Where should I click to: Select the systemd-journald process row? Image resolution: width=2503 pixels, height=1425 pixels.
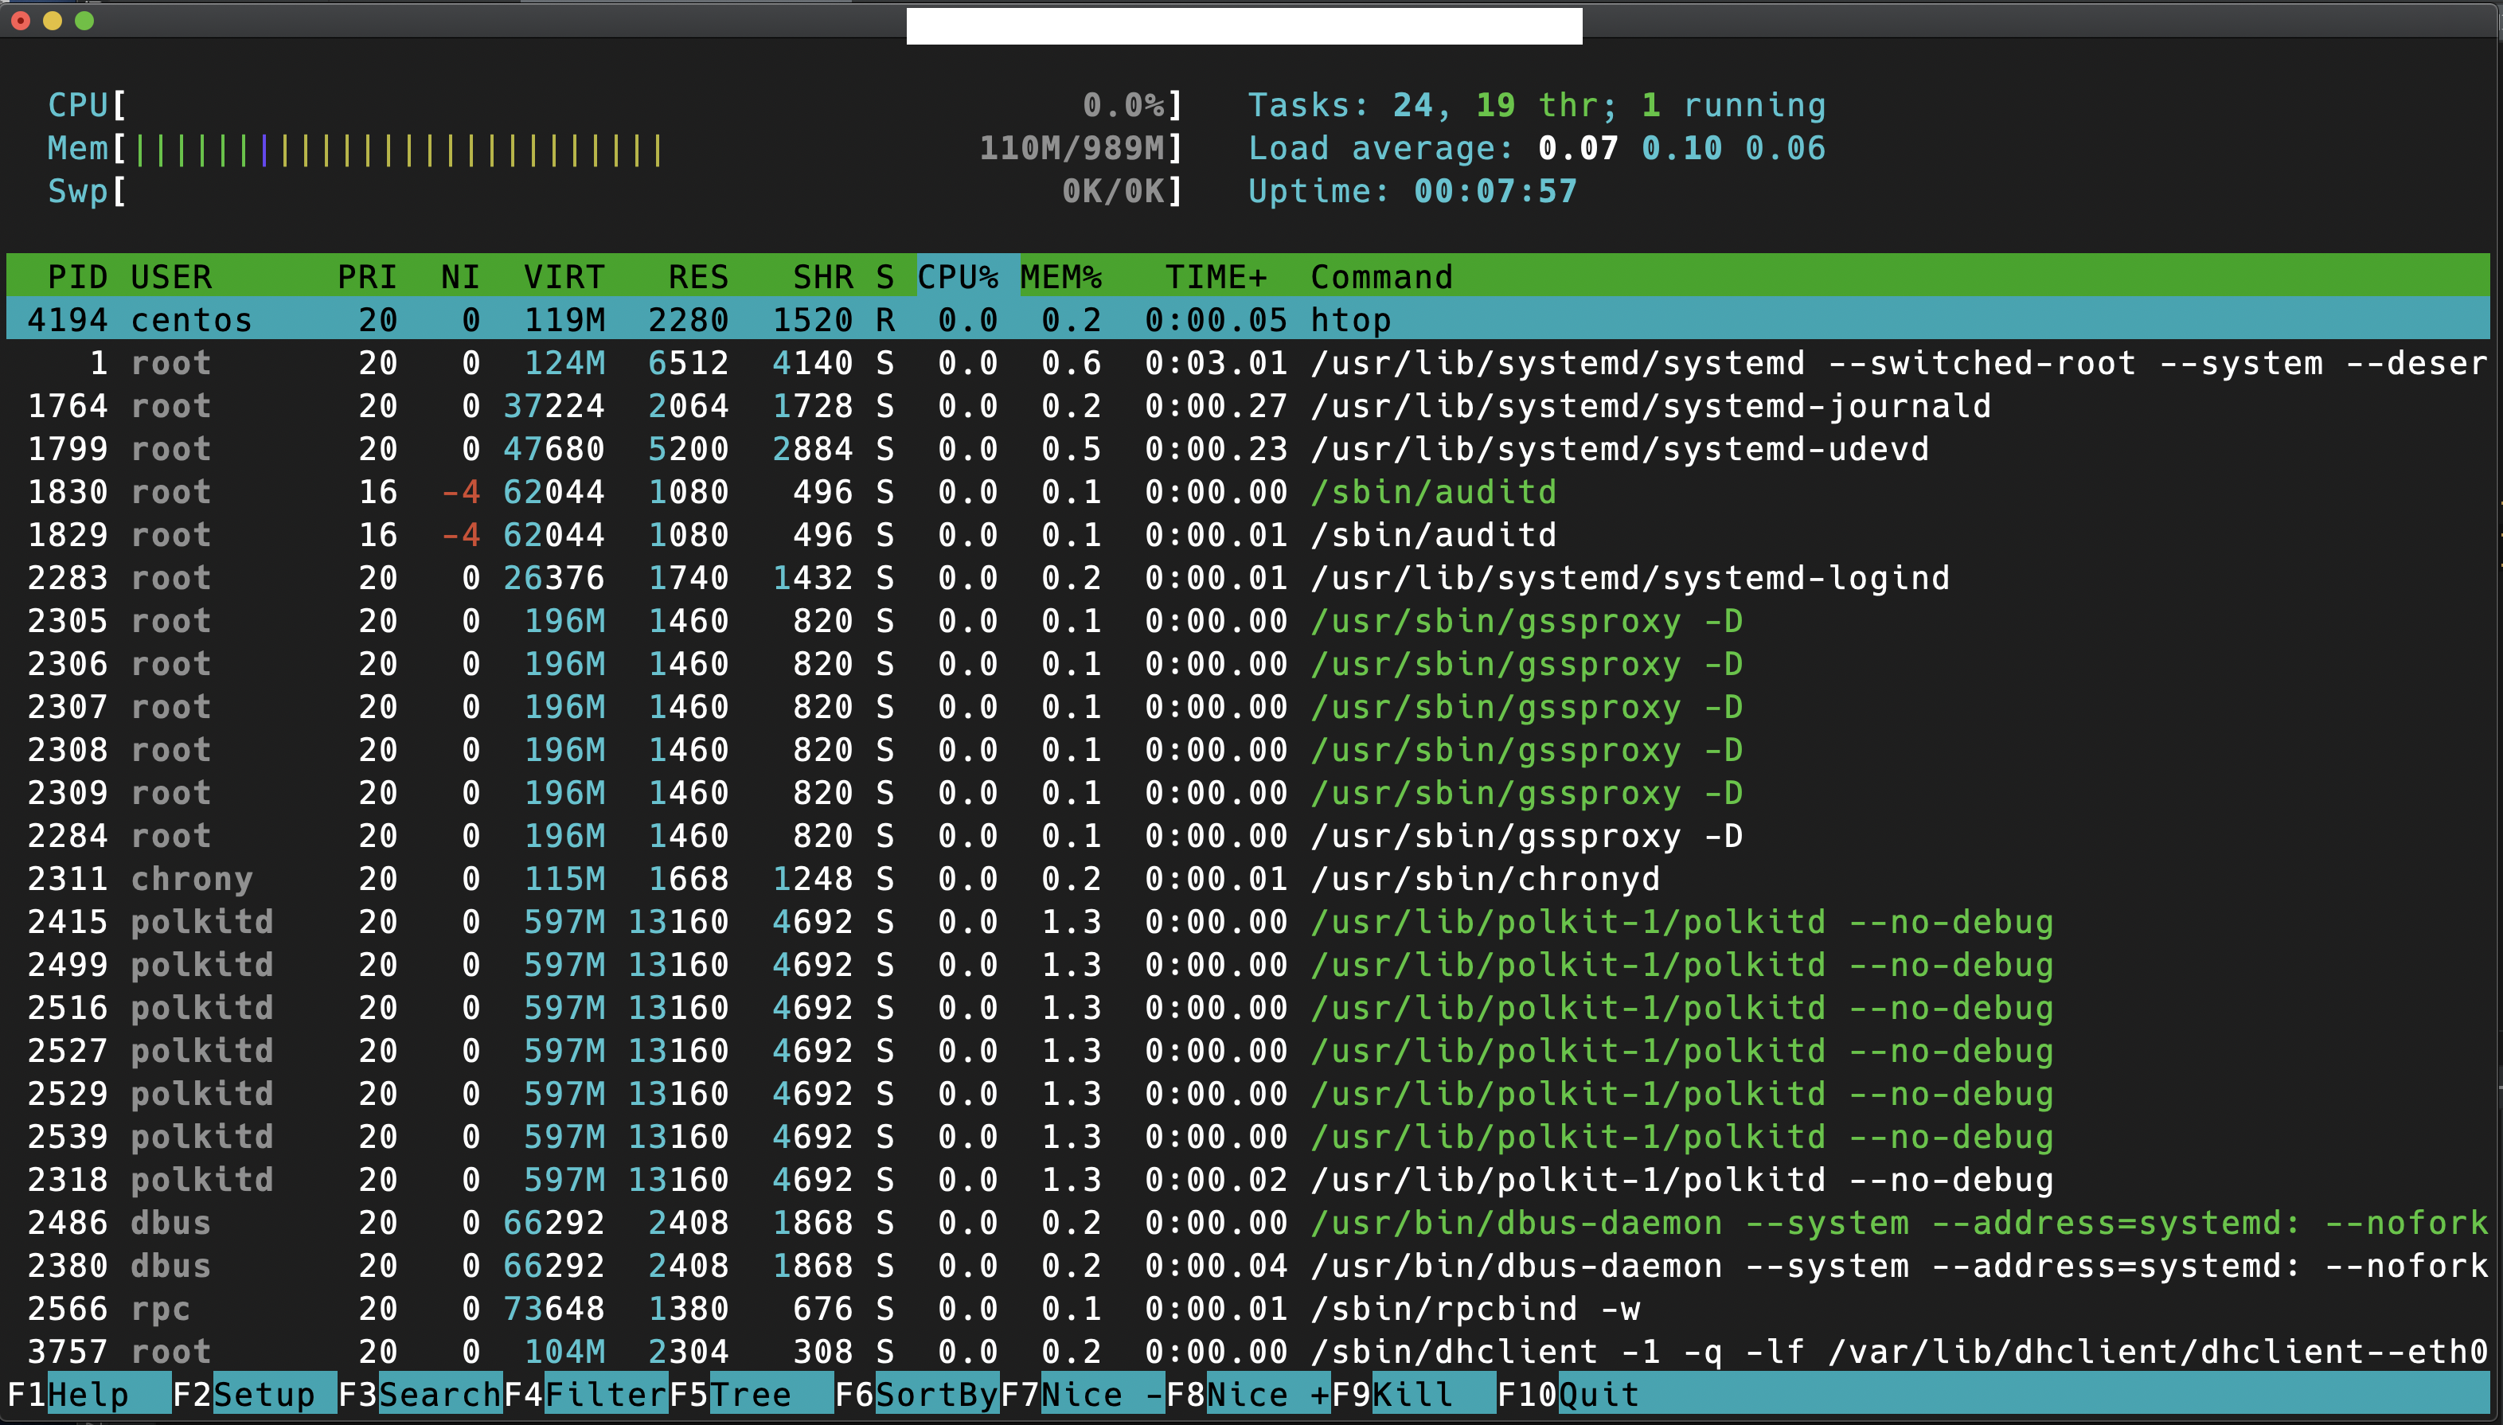point(1650,406)
